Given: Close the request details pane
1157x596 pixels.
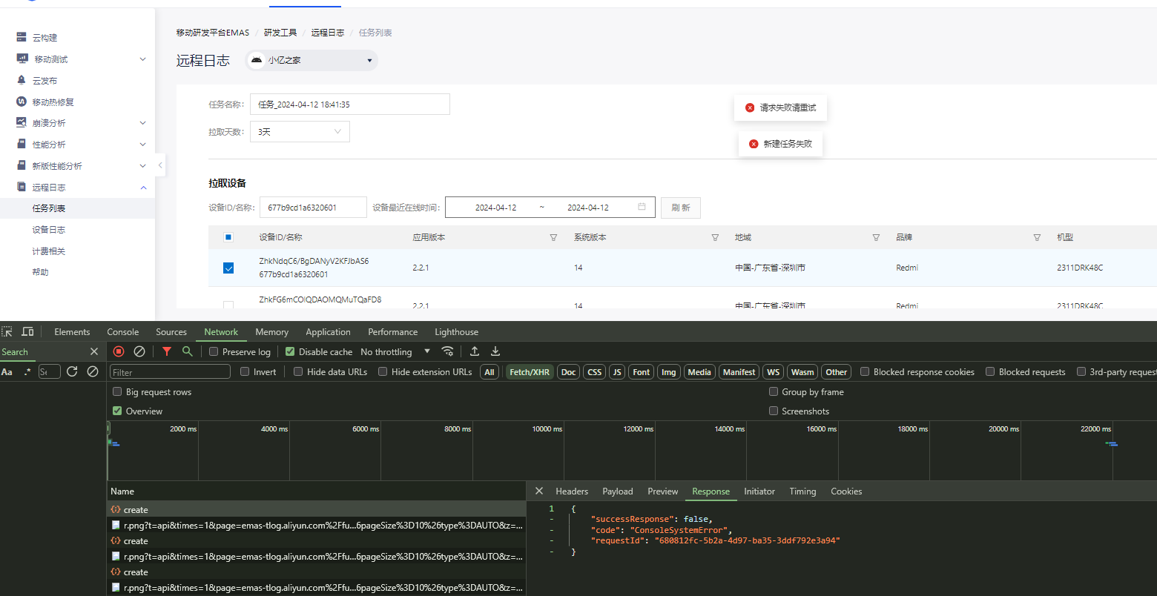Looking at the screenshot, I should [x=539, y=491].
